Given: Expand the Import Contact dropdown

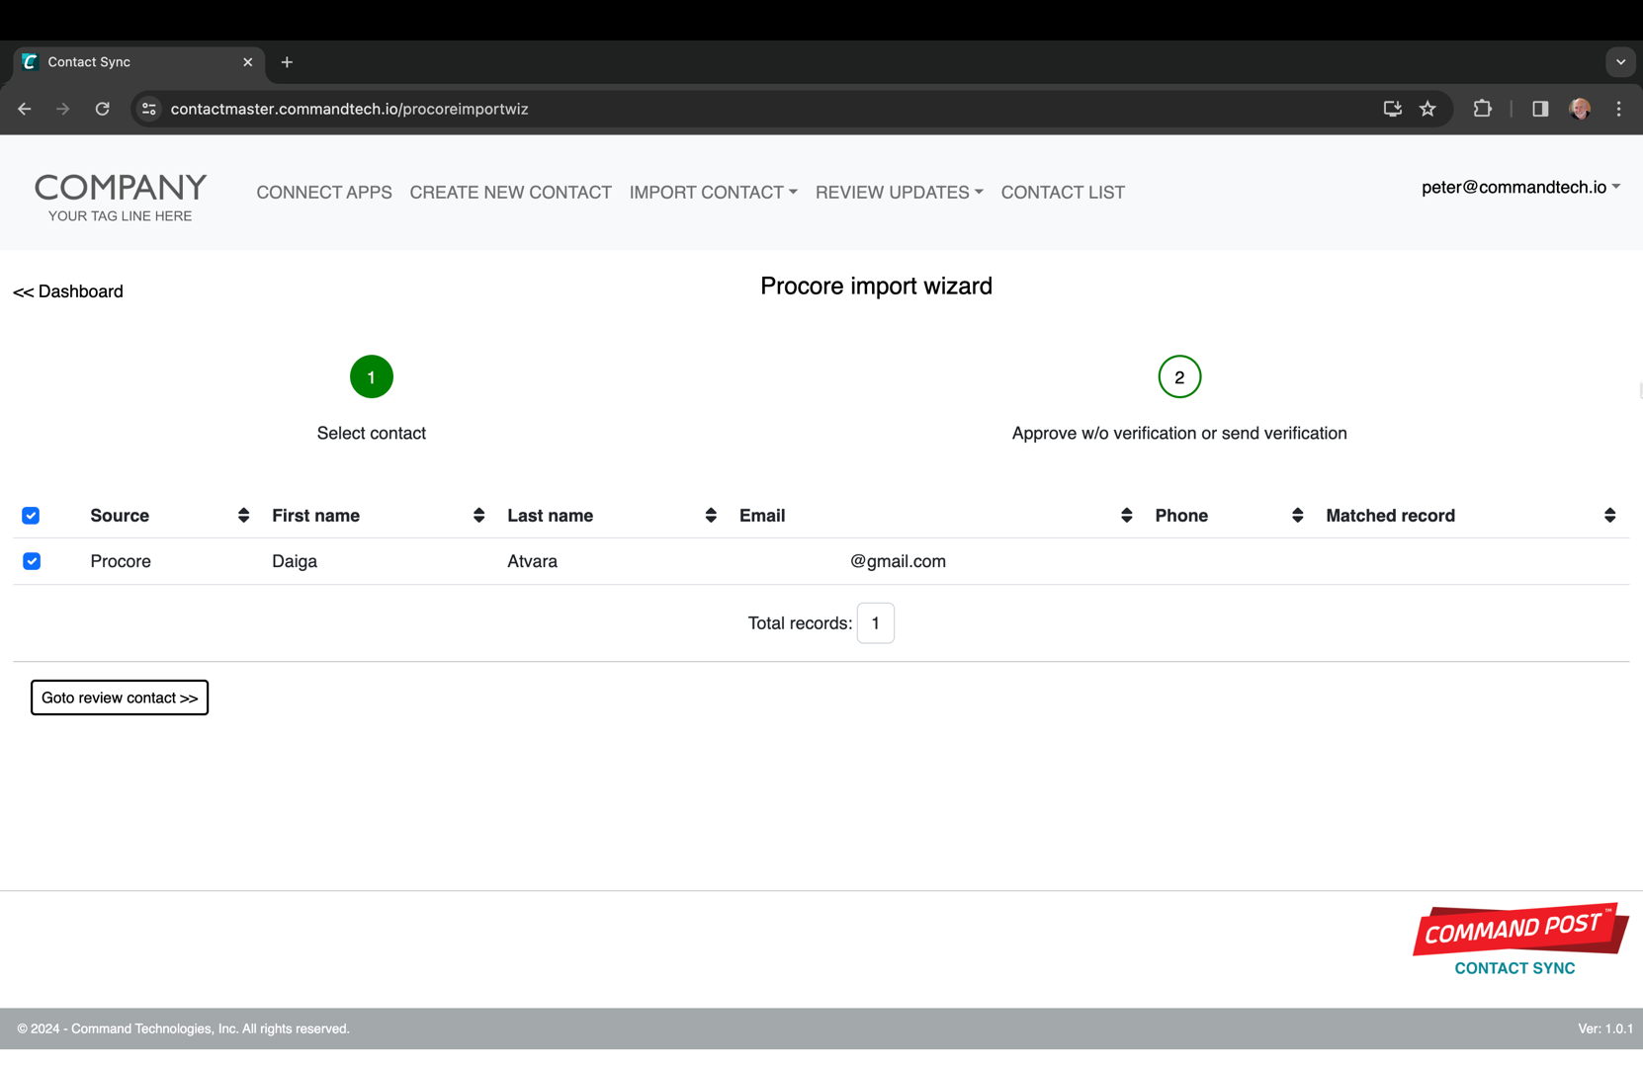Looking at the screenshot, I should (713, 193).
